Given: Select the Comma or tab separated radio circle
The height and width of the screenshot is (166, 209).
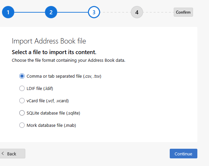Looking at the screenshot, I should point(22,76).
